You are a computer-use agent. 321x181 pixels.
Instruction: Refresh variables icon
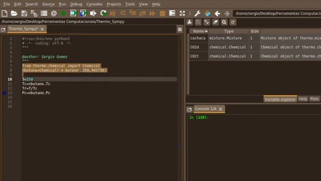[233, 22]
